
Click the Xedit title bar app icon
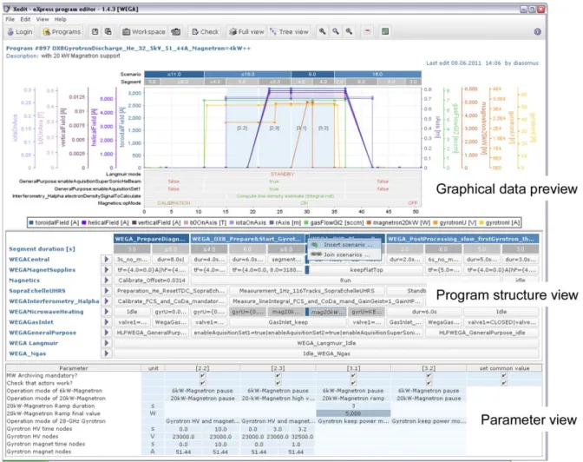(8, 9)
